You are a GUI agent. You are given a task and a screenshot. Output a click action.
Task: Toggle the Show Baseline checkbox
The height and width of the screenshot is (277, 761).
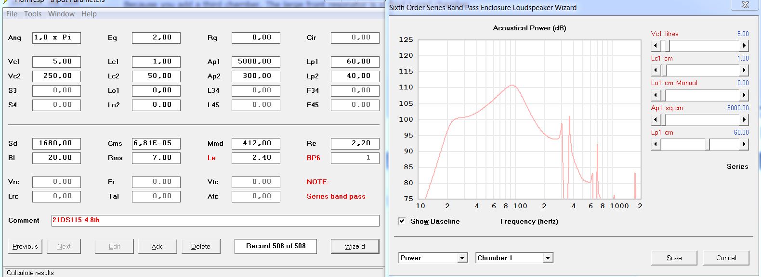402,221
